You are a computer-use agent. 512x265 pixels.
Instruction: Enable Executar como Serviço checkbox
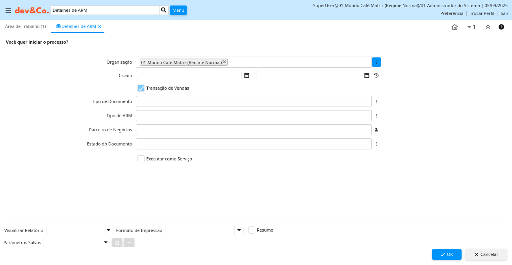141,159
